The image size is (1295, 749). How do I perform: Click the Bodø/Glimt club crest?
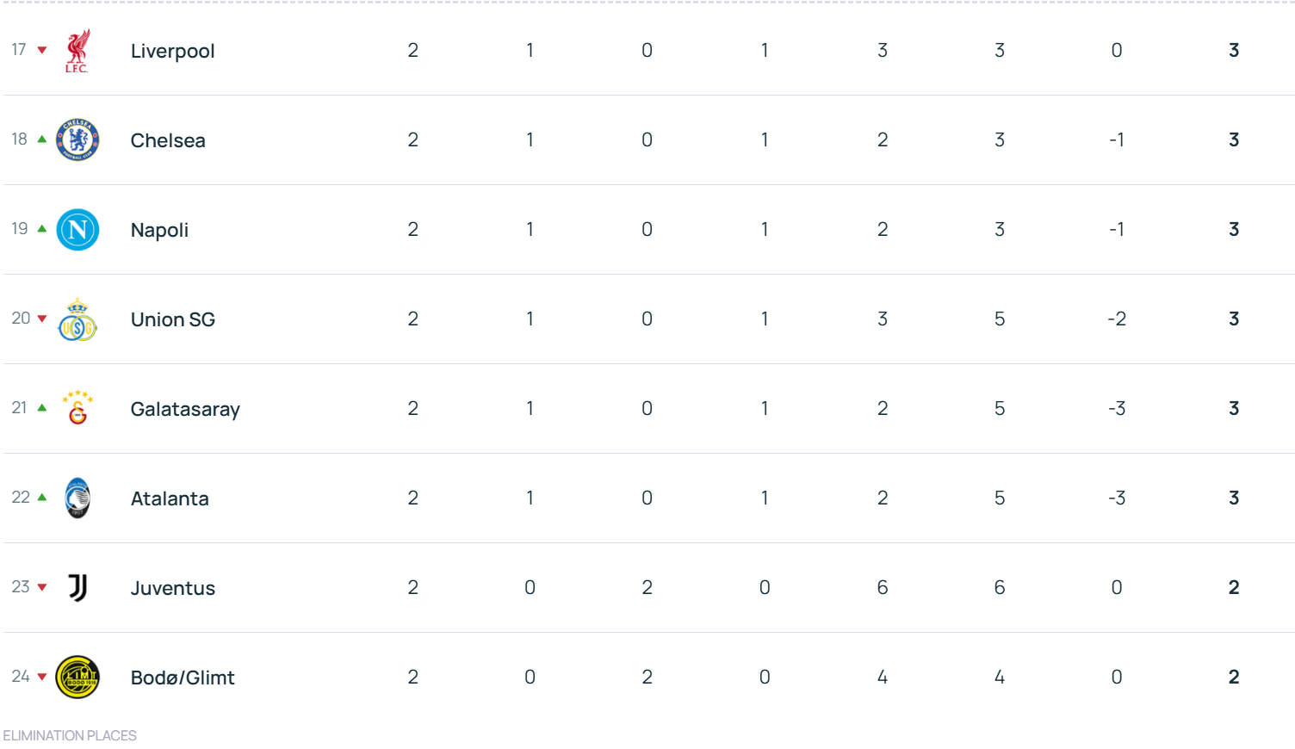point(77,678)
